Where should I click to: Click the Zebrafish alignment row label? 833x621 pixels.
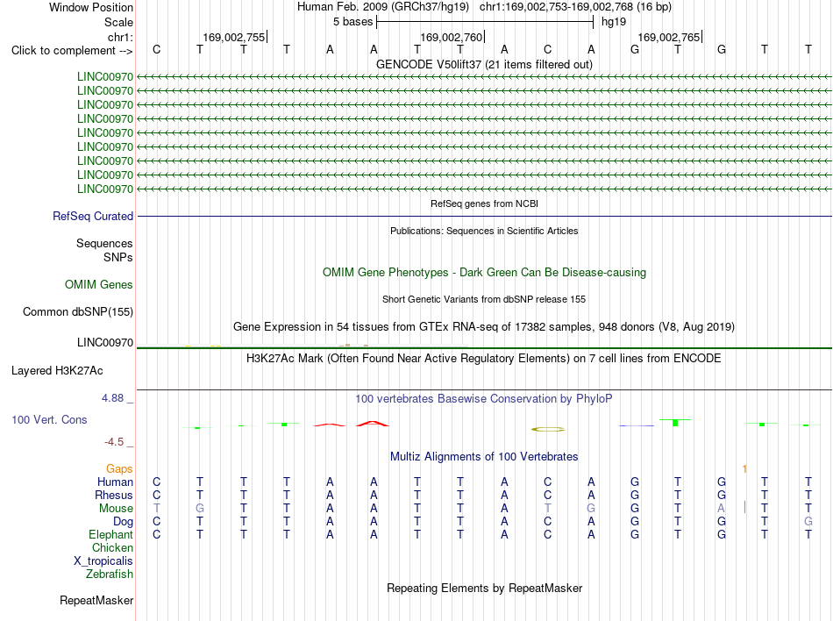(109, 575)
